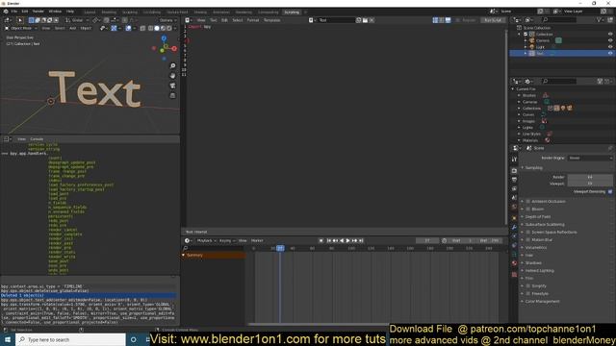Open the Console menu in the Python console
The image size is (616, 346).
37,139
